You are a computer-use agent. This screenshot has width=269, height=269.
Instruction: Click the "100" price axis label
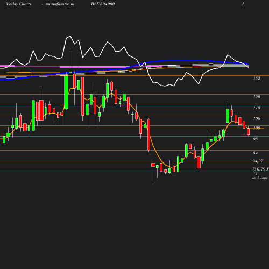(257, 128)
